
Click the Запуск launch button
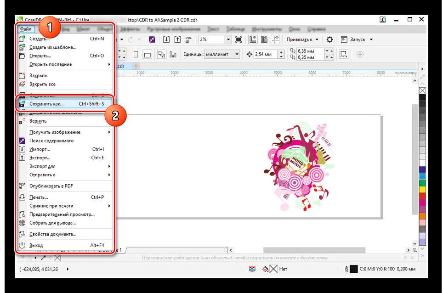point(357,39)
